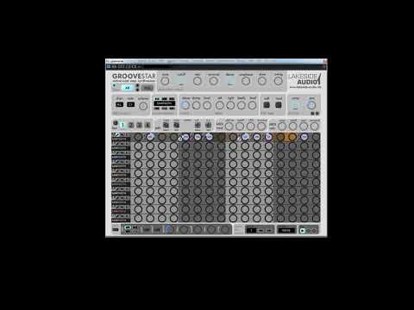Toggle lit step 5 in the top sequencer row
This screenshot has height=310, width=414.
tap(185, 137)
